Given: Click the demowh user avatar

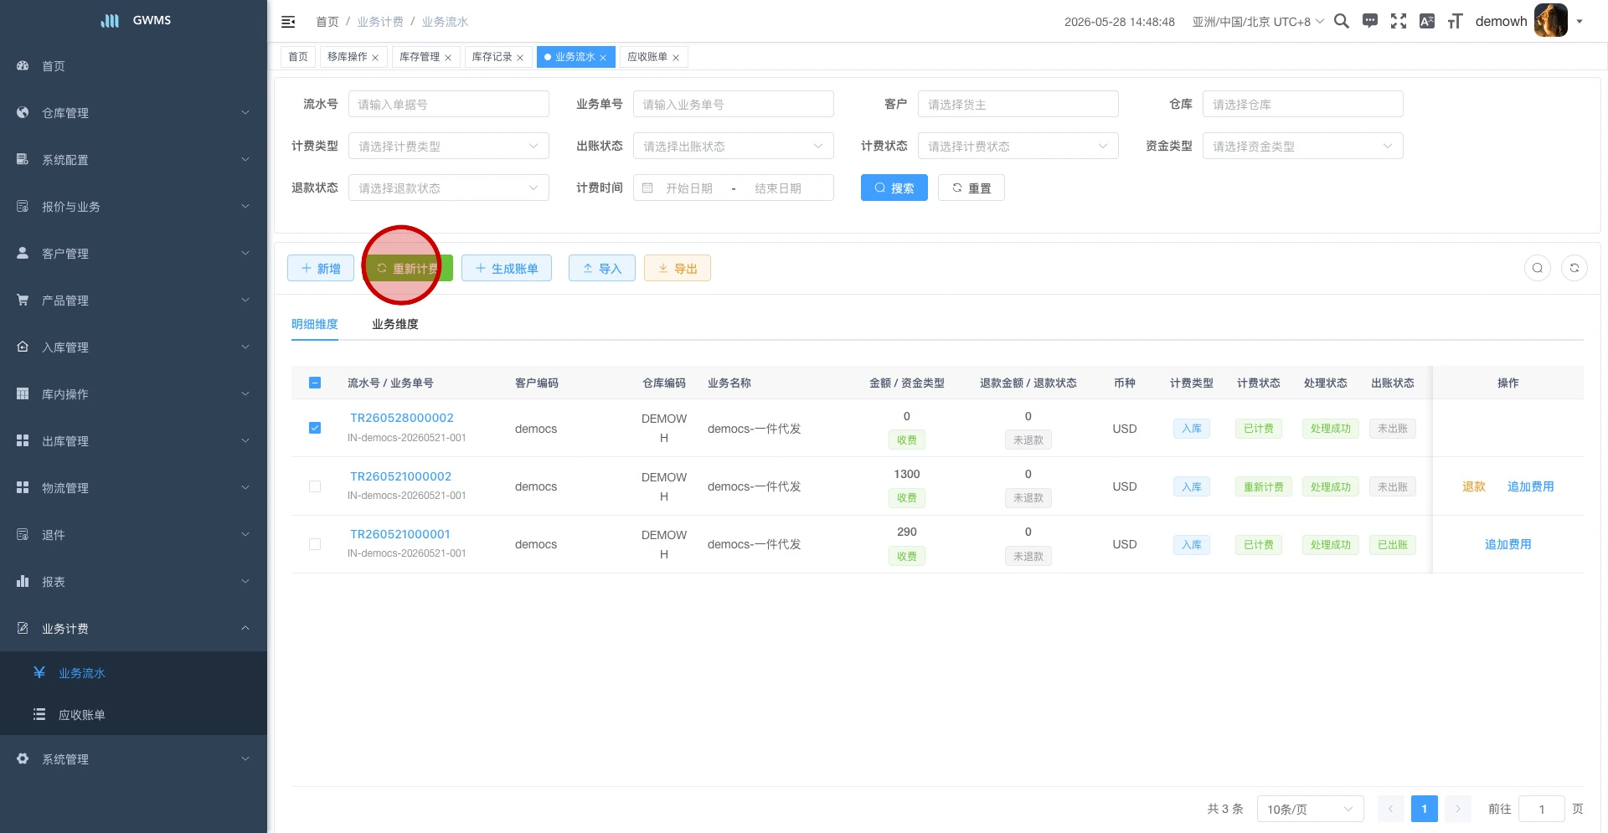Looking at the screenshot, I should (1550, 21).
